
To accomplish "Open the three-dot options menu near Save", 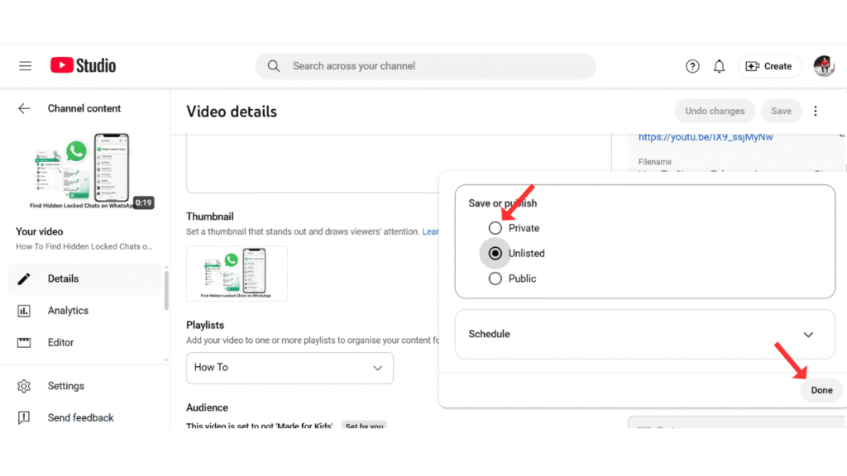I will pos(816,110).
